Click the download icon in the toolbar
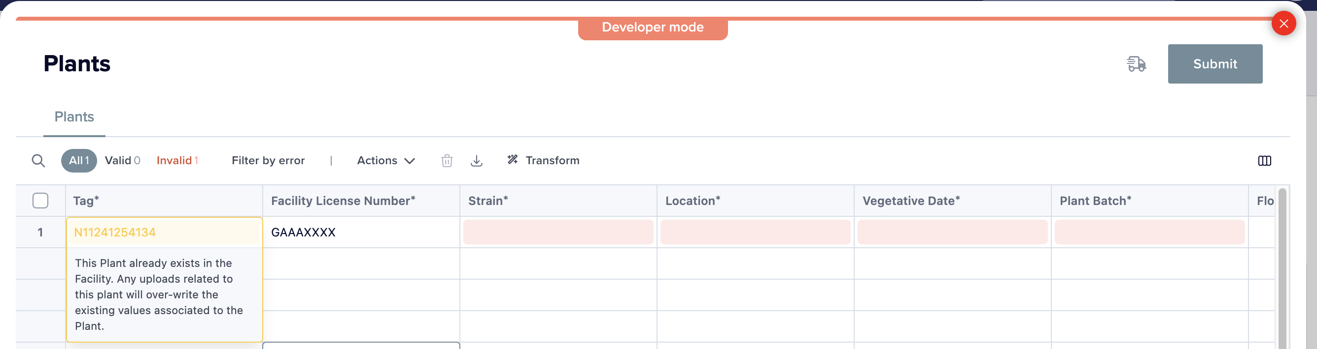The height and width of the screenshot is (349, 1317). pos(477,161)
